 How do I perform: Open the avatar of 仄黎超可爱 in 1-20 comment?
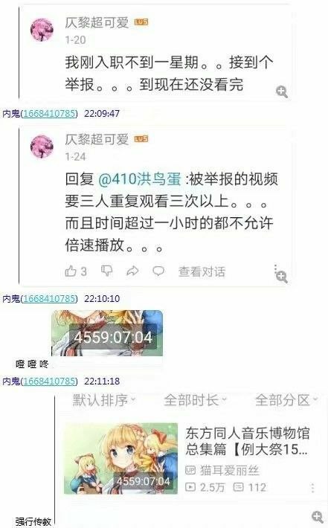click(42, 30)
